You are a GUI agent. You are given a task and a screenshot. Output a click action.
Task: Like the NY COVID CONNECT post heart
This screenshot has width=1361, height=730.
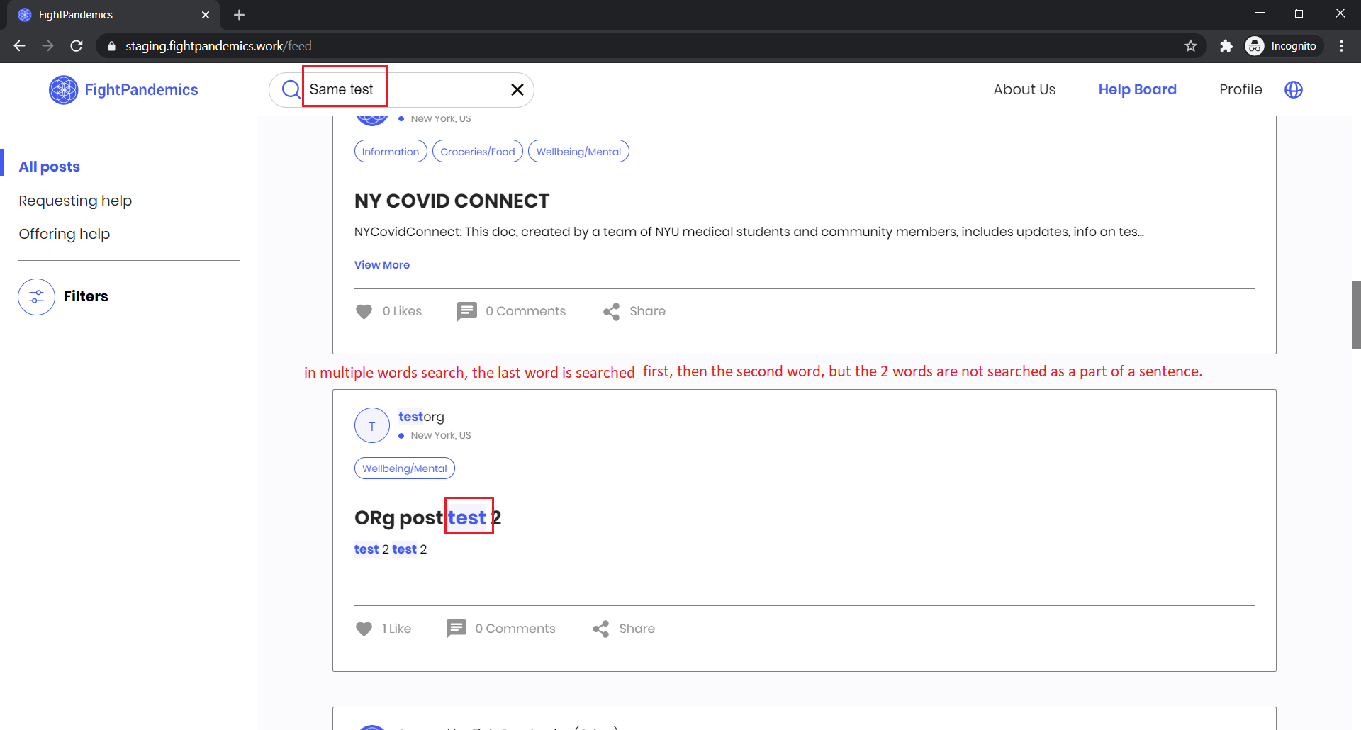coord(364,311)
